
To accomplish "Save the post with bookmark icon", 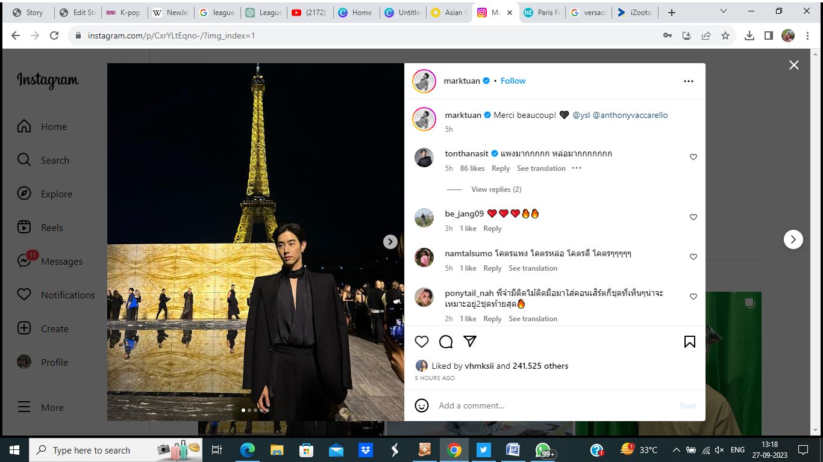I will 690,342.
